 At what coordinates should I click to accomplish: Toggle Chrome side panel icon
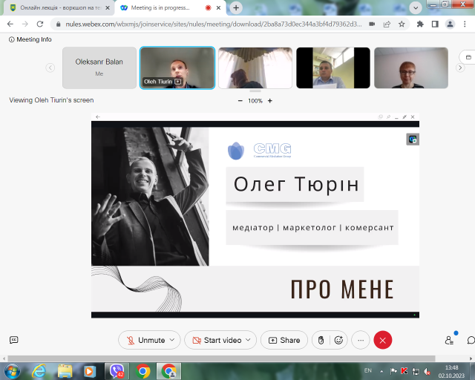435,24
